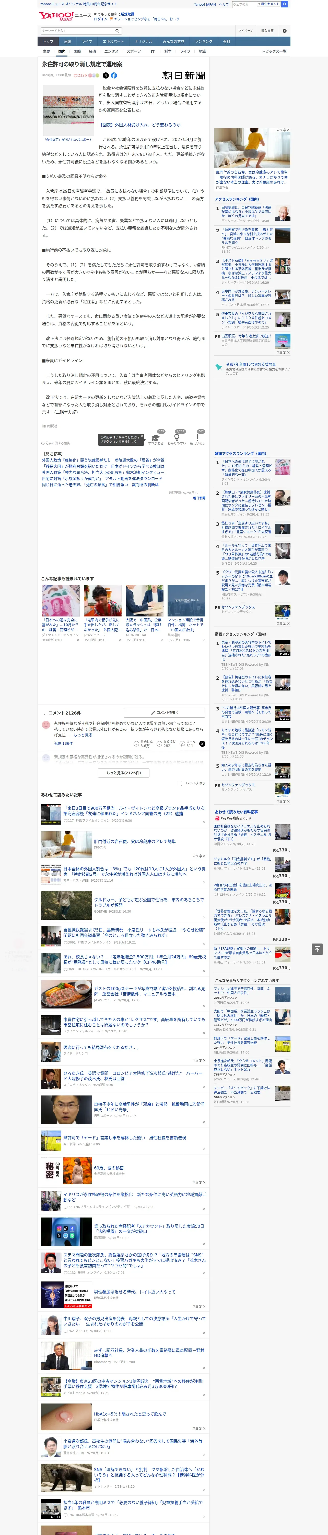Click the 朝日新聞 publisher logo
The image size is (328, 1535).
[x=183, y=76]
